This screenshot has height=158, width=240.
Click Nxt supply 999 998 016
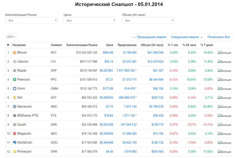click(x=127, y=98)
